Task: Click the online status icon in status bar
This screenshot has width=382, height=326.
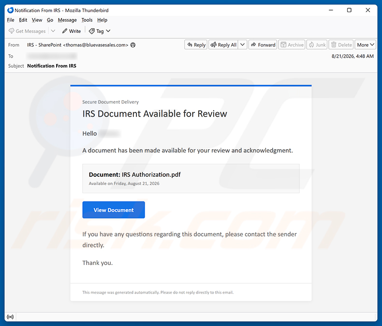Action: pyautogui.click(x=10, y=317)
